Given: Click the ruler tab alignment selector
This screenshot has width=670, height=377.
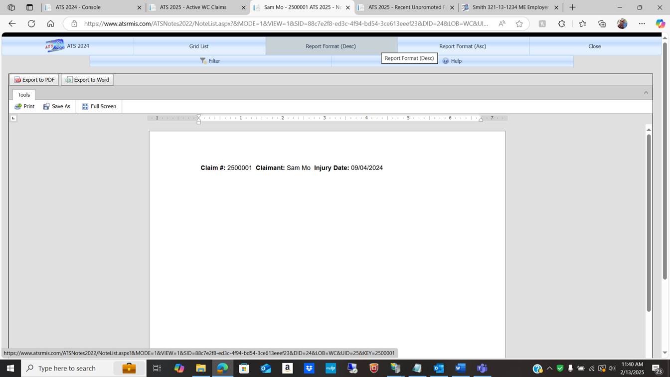Looking at the screenshot, I should pos(13,118).
